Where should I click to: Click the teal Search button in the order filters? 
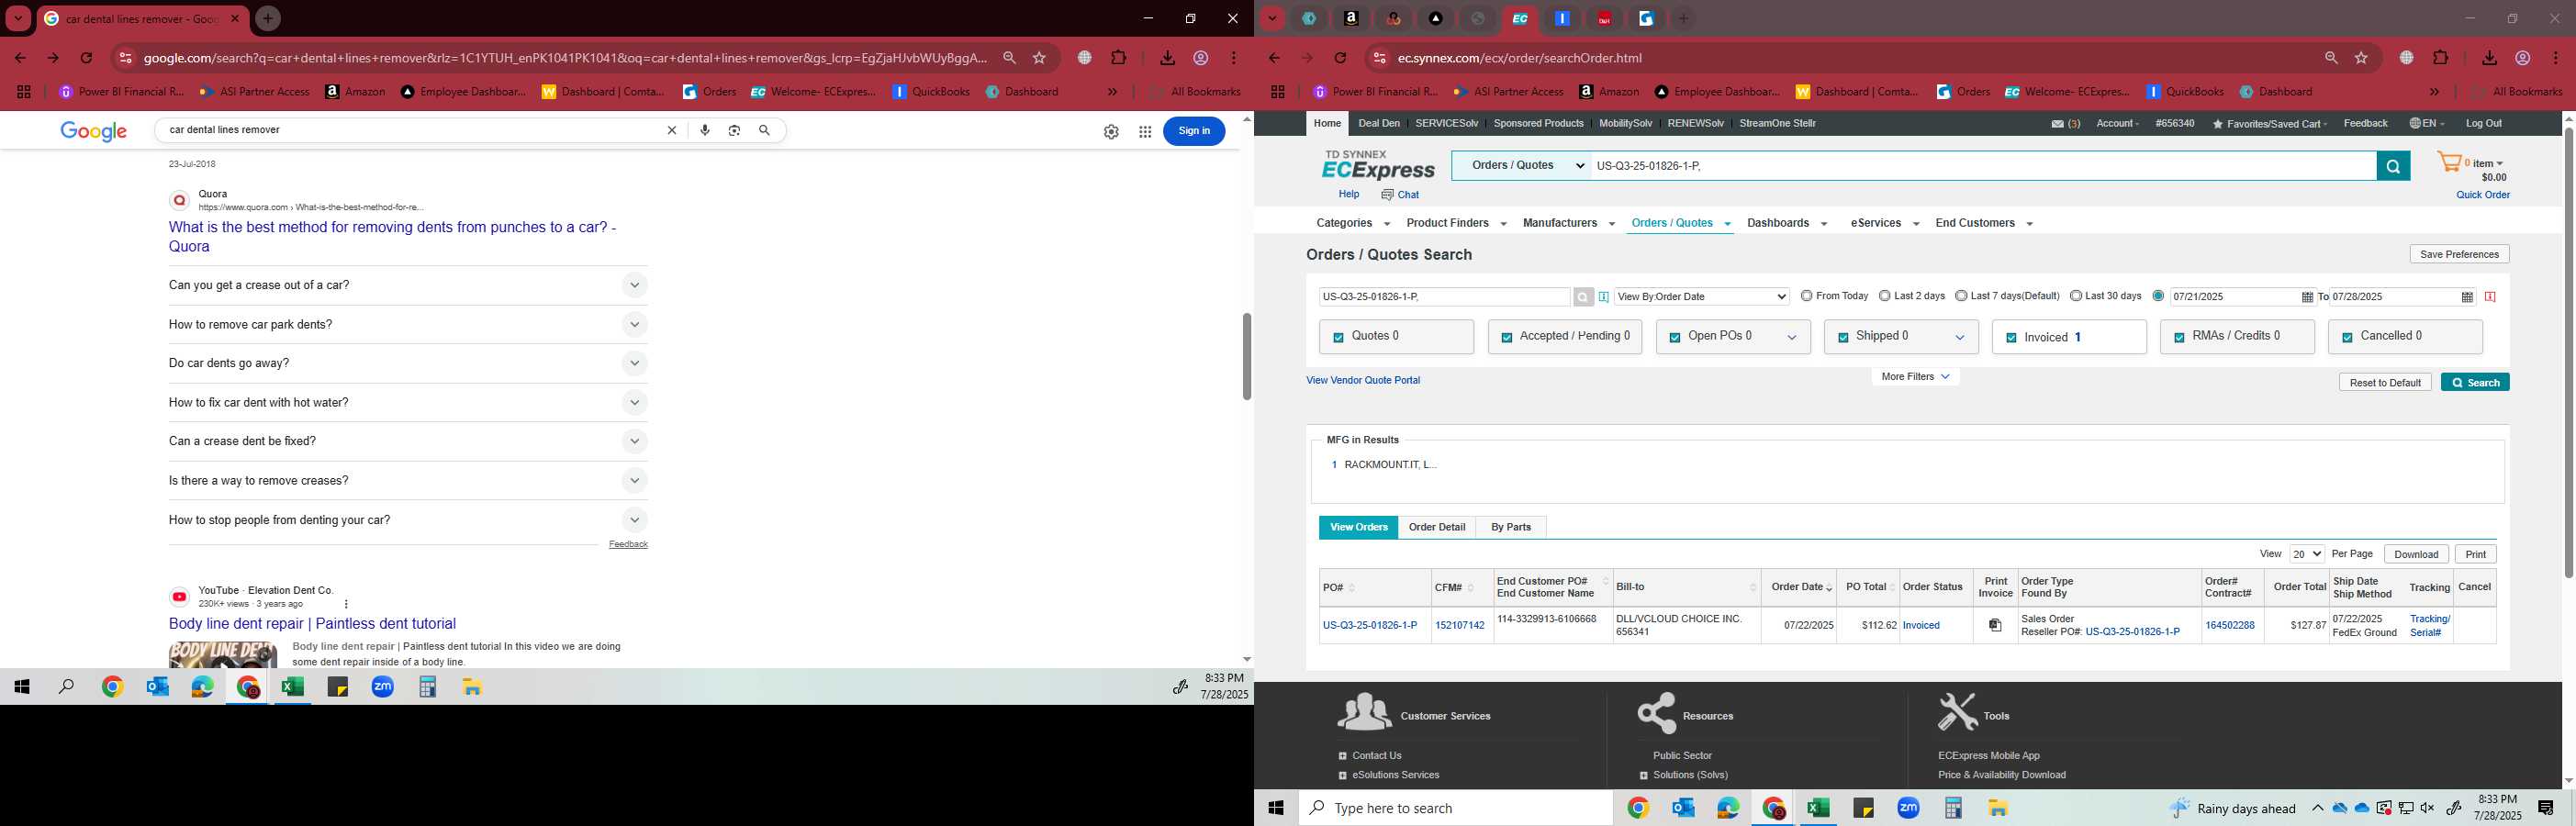click(x=2475, y=383)
